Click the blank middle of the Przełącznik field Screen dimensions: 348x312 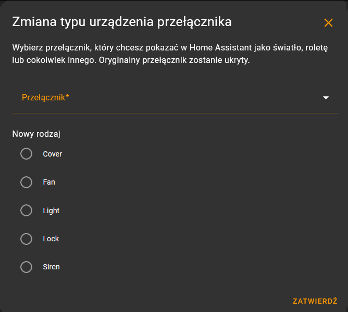[x=195, y=98]
